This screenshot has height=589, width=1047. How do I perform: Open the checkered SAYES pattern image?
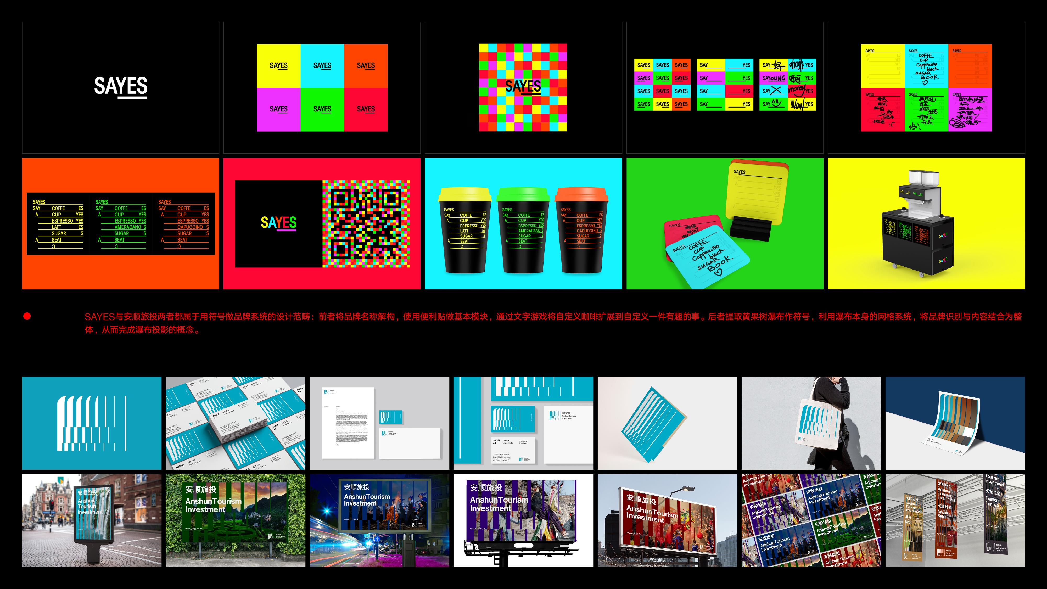pos(523,87)
